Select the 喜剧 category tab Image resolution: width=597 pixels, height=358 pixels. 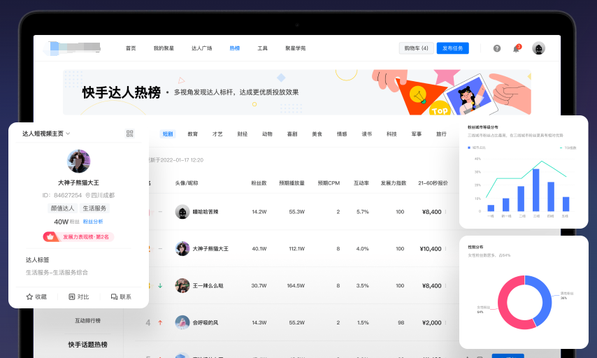point(292,134)
